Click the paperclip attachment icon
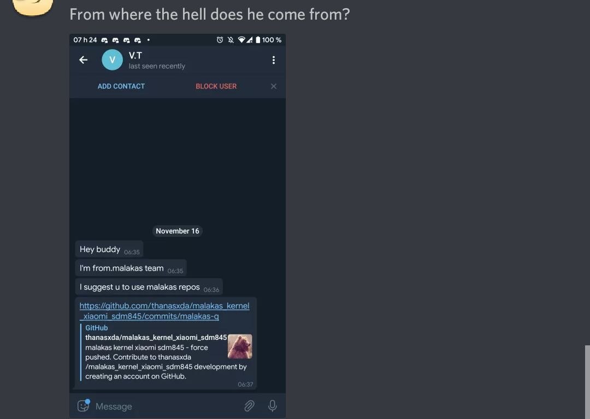590x419 pixels. pos(249,406)
